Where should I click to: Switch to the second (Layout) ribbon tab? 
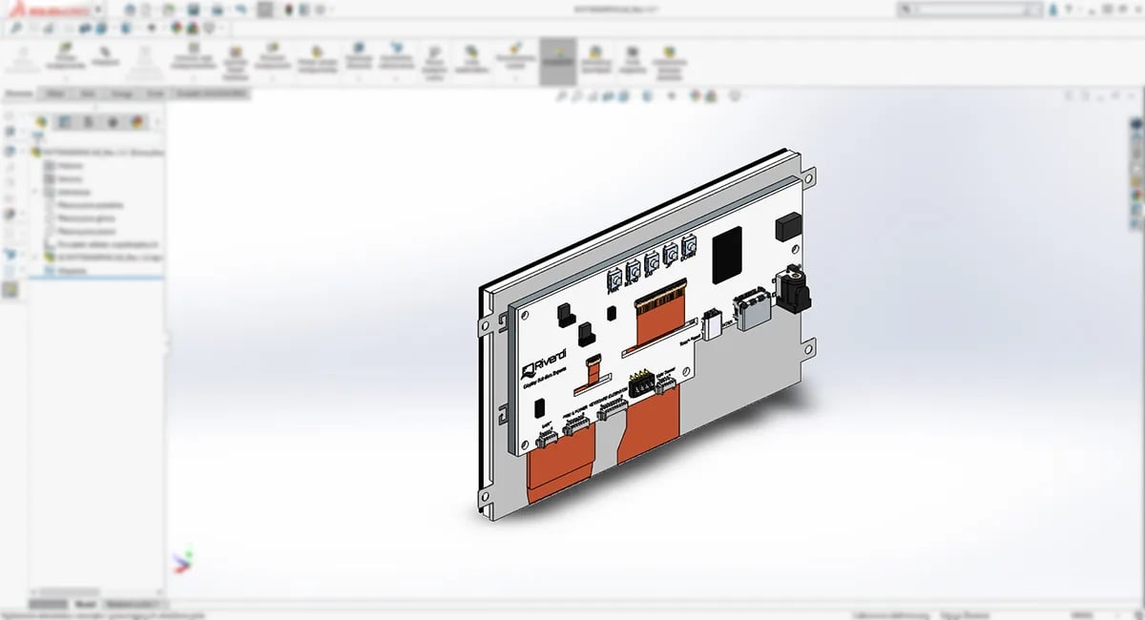(x=55, y=93)
